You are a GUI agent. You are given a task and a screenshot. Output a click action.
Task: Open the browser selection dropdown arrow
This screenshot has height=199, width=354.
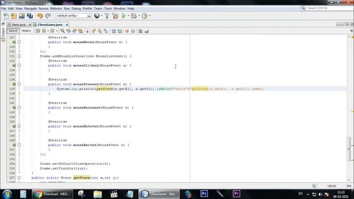click(102, 16)
